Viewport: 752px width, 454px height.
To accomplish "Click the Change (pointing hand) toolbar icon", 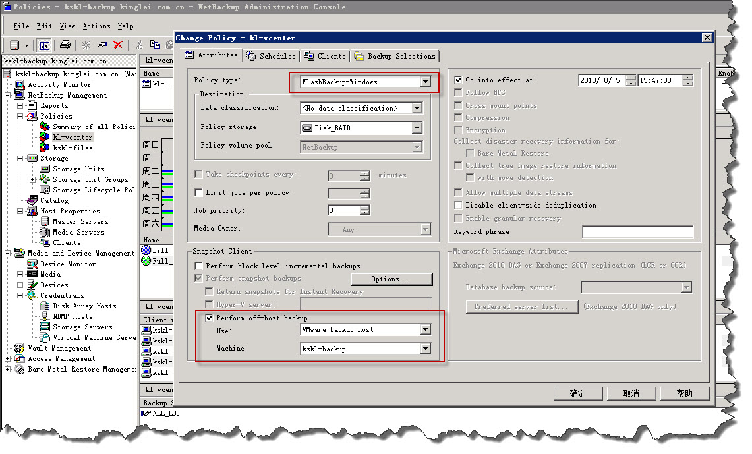I will click(102, 45).
